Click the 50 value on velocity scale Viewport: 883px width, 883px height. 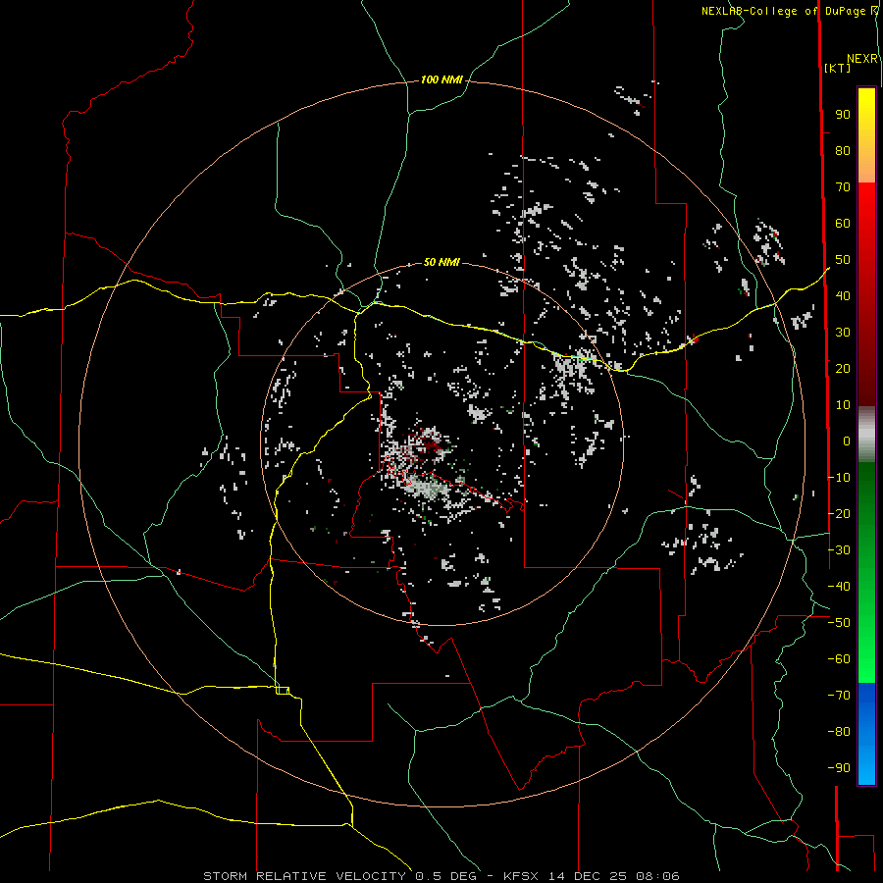[x=843, y=260]
